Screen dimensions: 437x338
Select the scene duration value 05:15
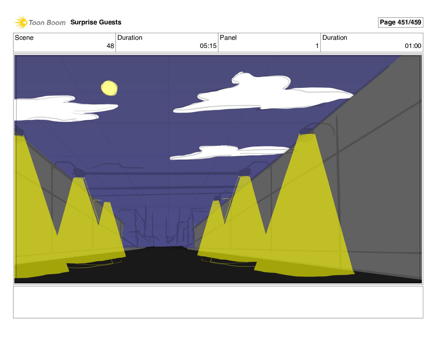coord(208,46)
